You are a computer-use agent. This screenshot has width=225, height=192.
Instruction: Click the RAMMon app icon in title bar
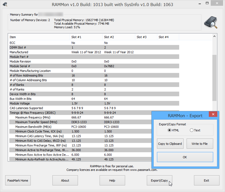point(5,4)
